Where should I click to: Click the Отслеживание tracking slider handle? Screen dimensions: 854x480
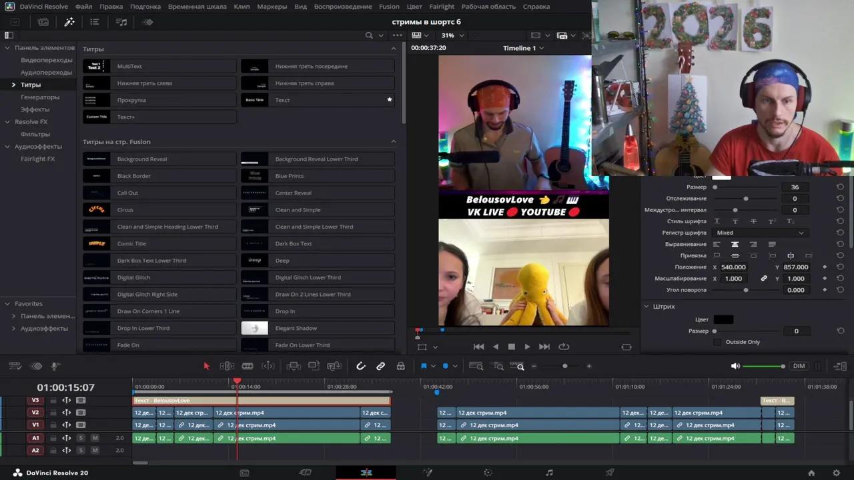pyautogui.click(x=745, y=199)
